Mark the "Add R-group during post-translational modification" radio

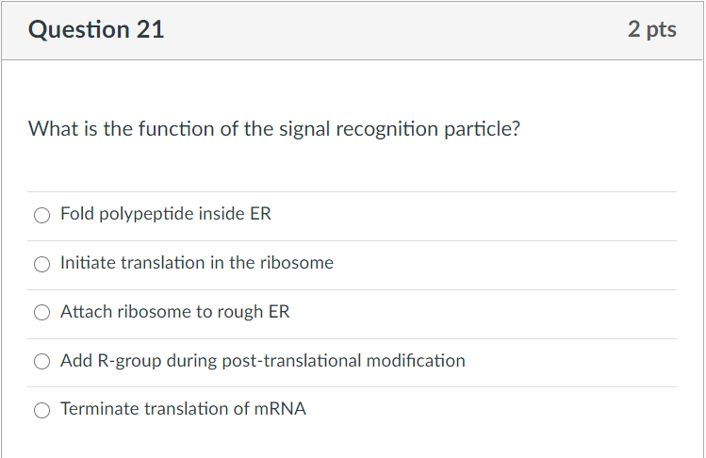[x=41, y=361]
